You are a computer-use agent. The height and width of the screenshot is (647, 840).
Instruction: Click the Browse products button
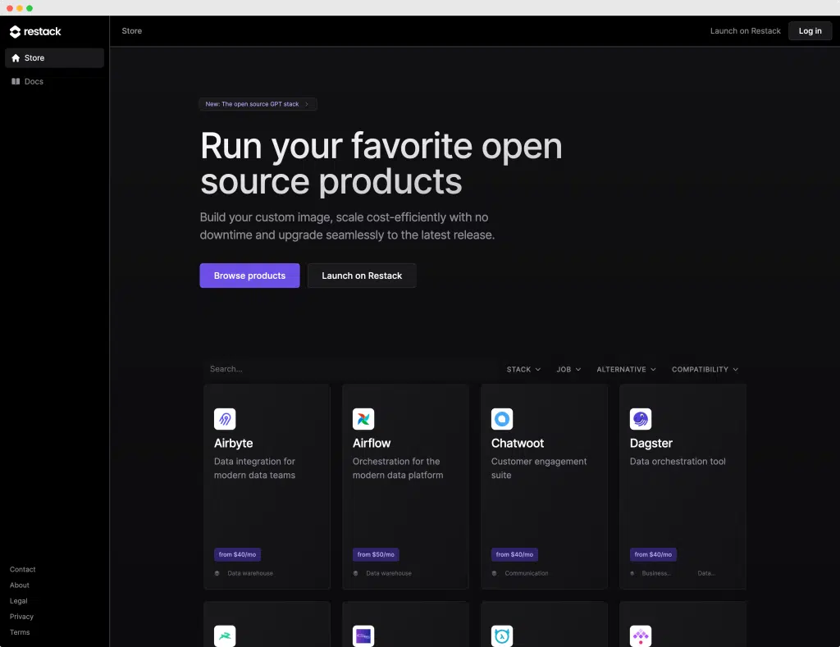[x=249, y=276]
